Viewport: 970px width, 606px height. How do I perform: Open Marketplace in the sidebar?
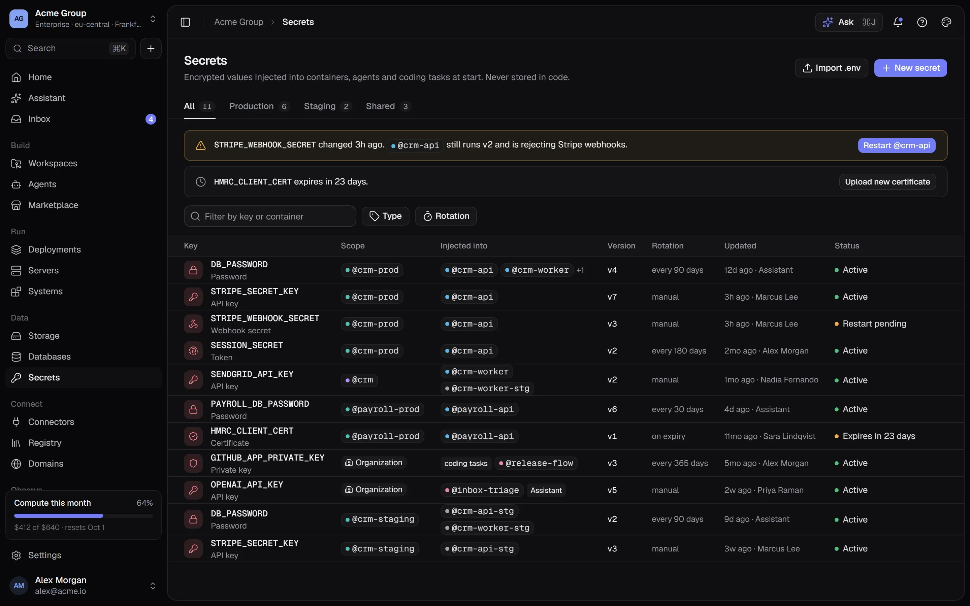[84, 205]
